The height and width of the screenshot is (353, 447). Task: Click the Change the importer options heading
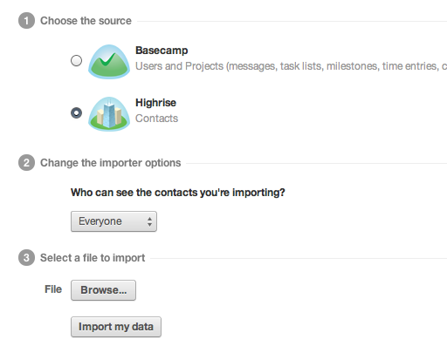[x=111, y=163]
